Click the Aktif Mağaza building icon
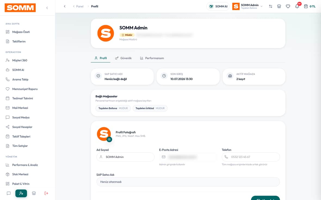Viewport: 321px width, 200px height. pyautogui.click(x=230, y=76)
